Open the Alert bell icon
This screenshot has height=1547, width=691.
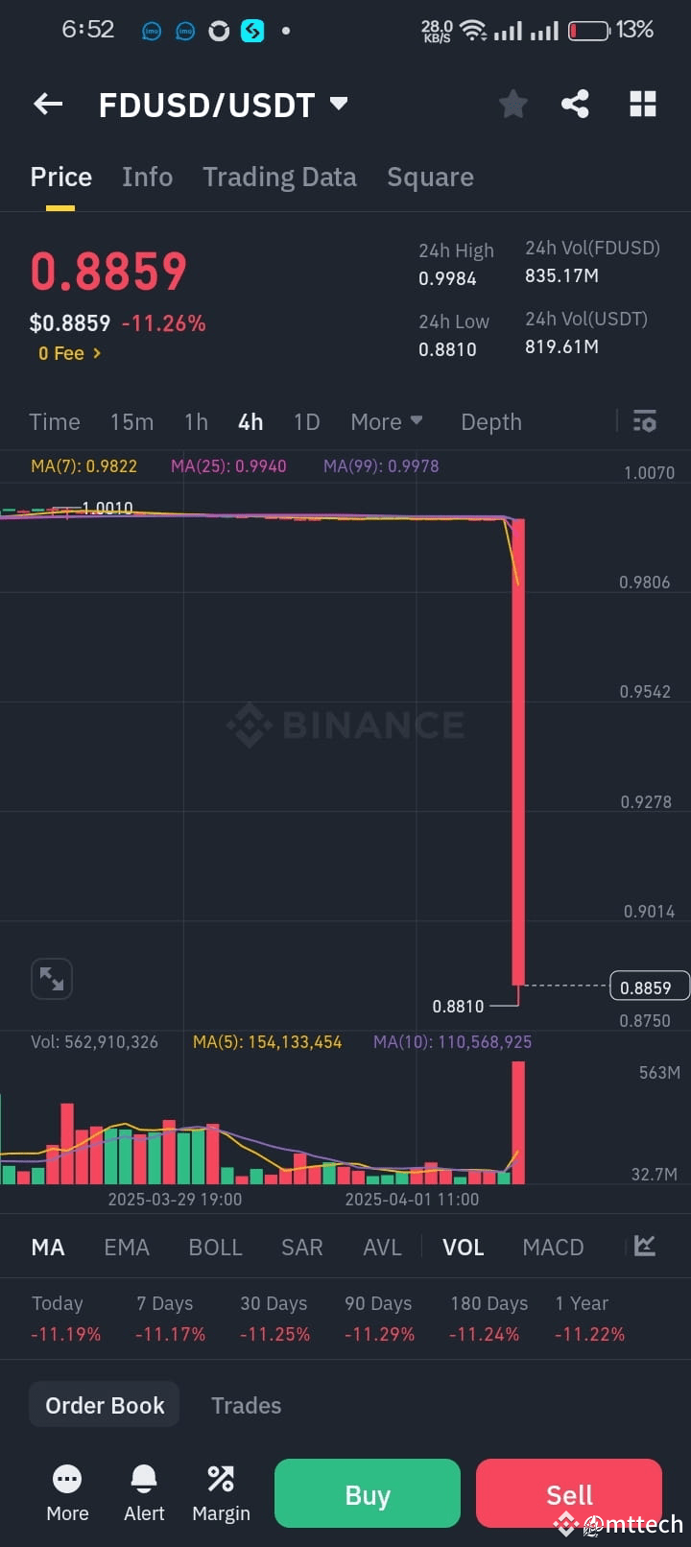[x=144, y=1494]
